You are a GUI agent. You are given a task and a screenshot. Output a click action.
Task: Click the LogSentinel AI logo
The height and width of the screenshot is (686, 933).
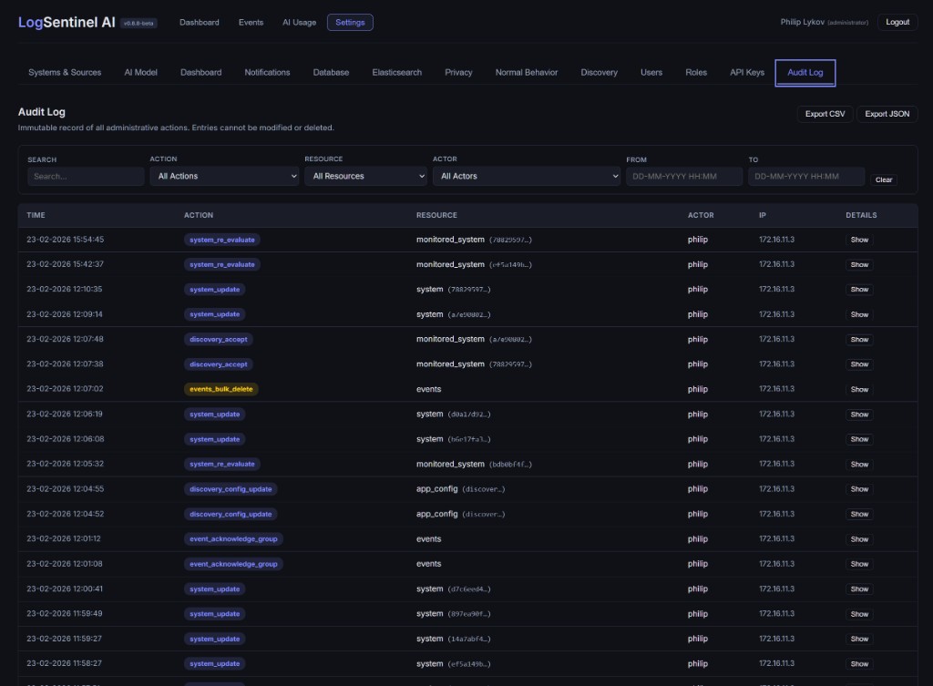67,22
